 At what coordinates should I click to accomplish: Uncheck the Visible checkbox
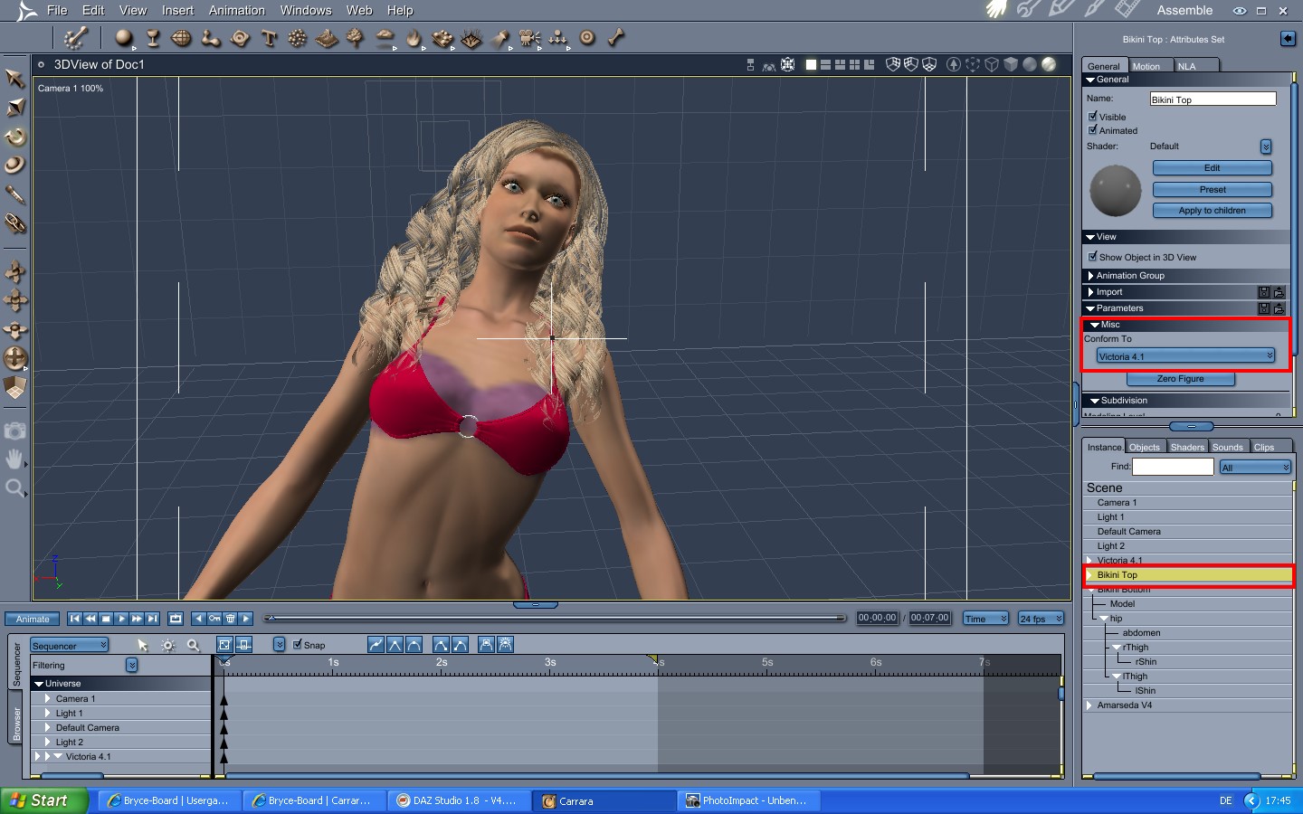point(1092,117)
